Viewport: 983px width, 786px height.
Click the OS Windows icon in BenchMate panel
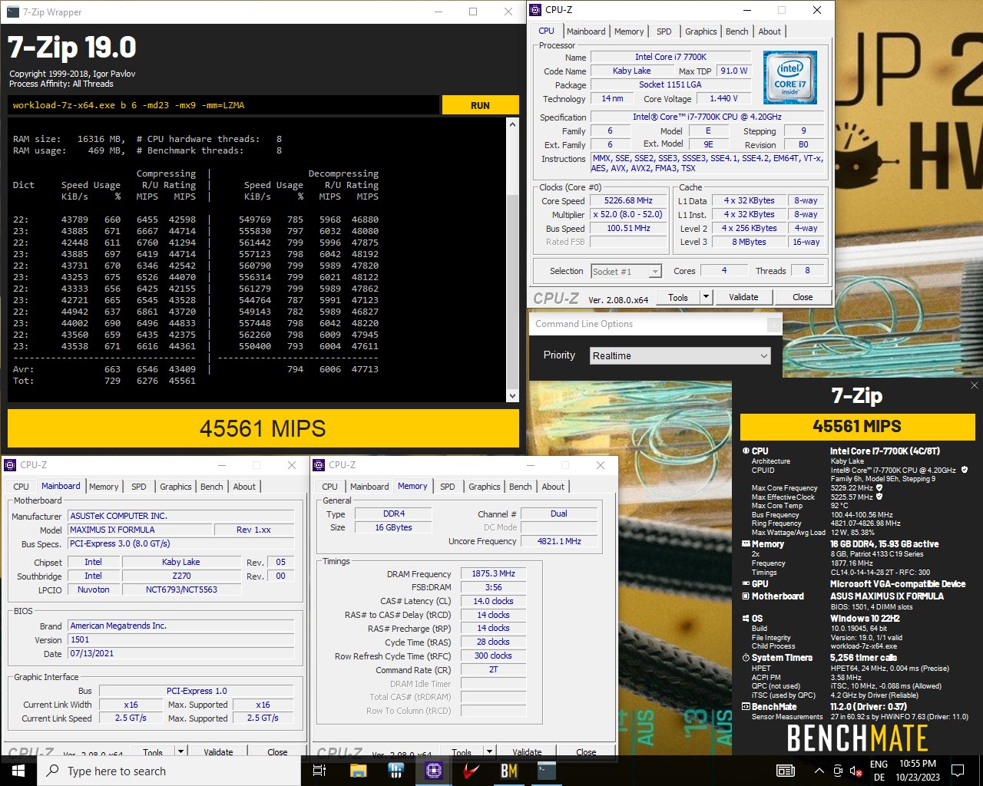745,619
